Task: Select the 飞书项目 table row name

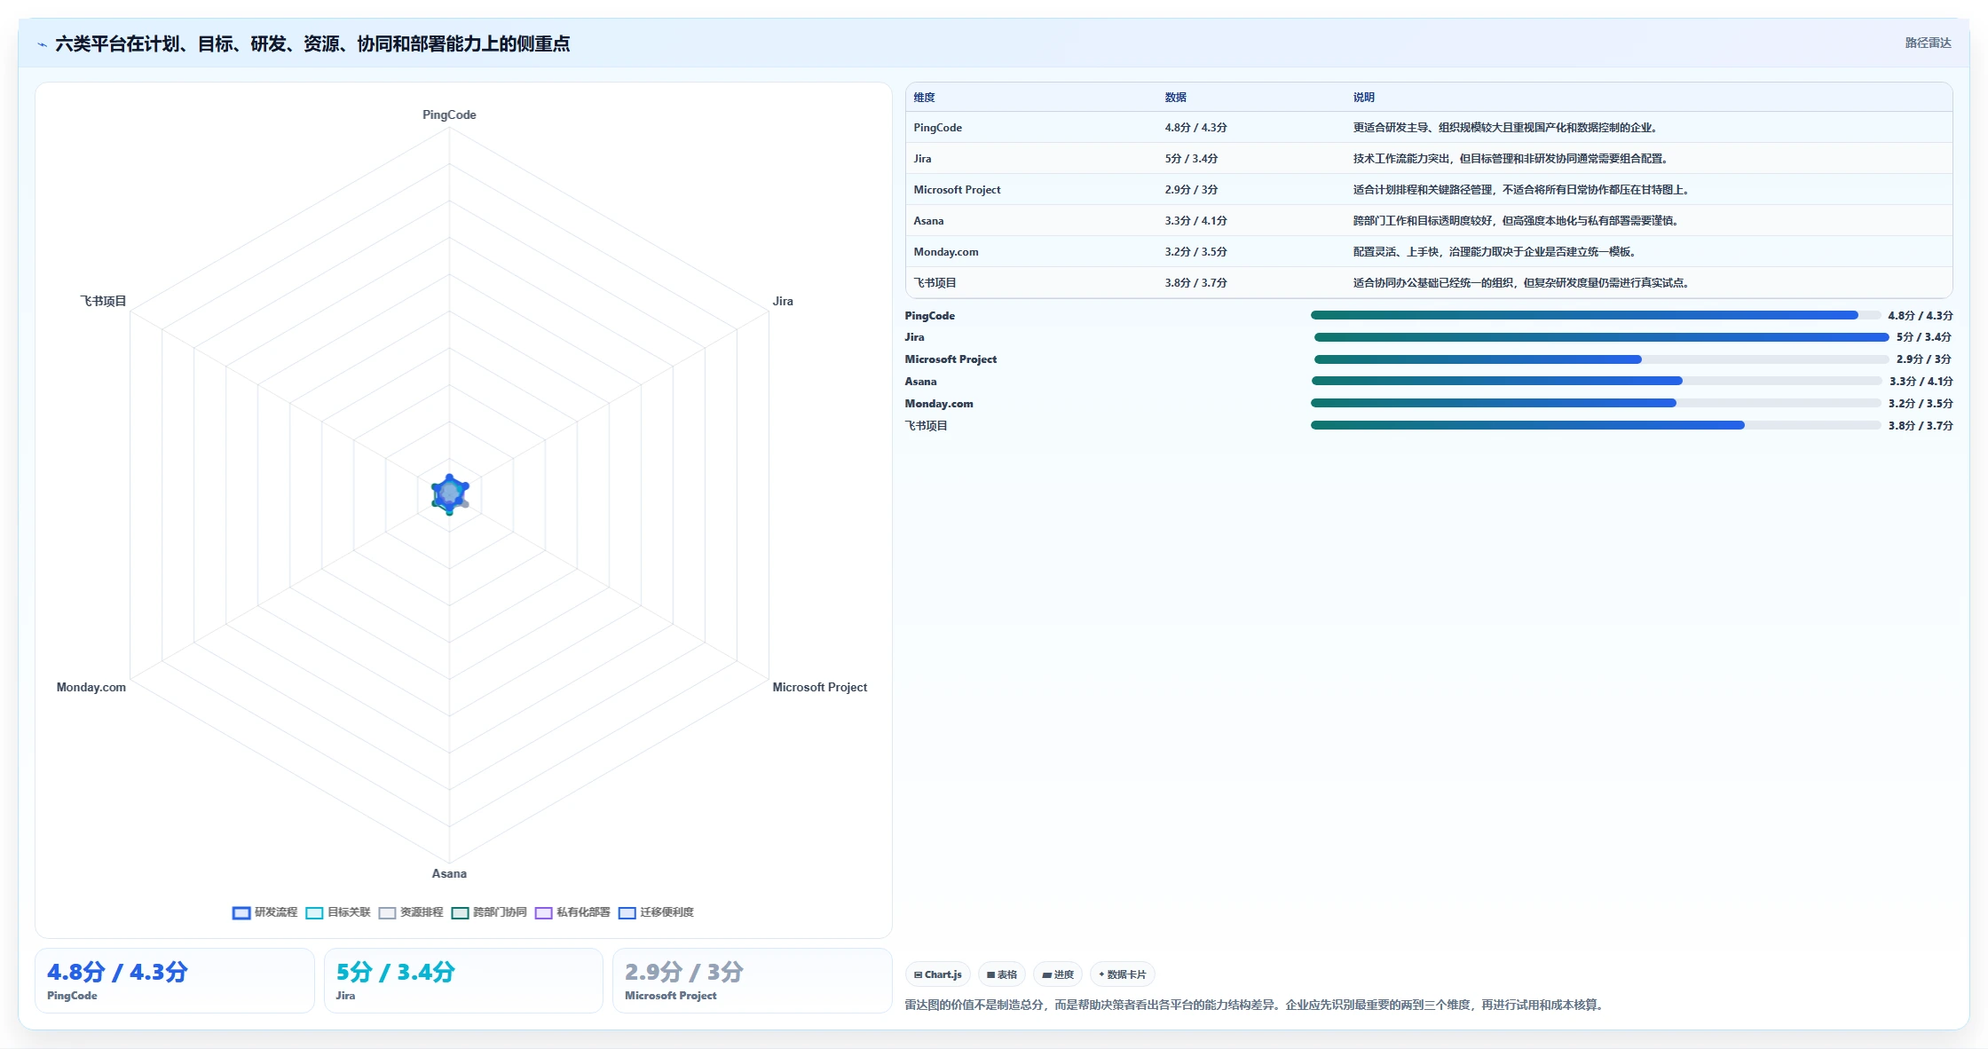Action: [935, 283]
